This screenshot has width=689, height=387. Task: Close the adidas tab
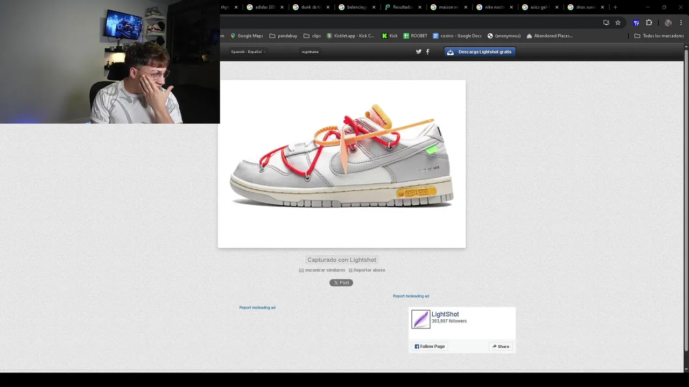[x=282, y=7]
